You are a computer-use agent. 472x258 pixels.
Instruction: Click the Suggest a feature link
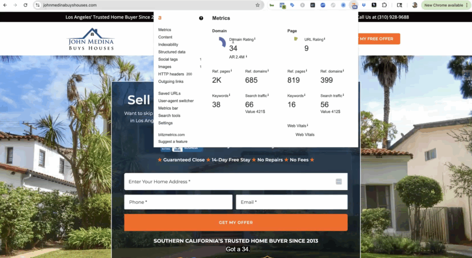[172, 142]
